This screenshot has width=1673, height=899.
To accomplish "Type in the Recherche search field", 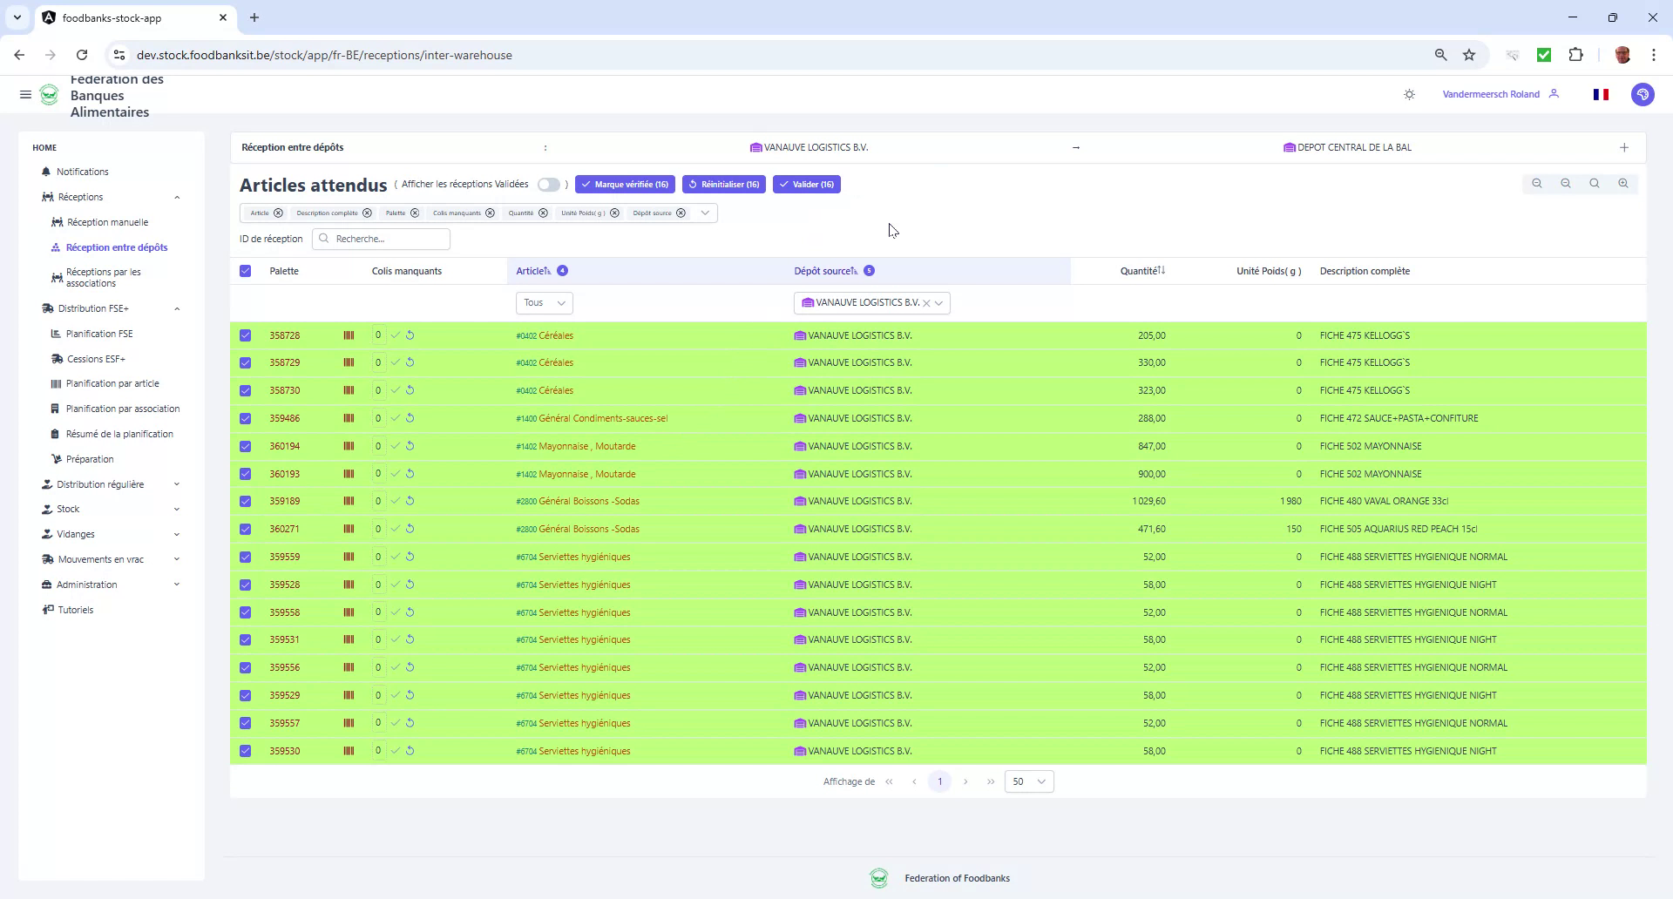I will coord(383,239).
